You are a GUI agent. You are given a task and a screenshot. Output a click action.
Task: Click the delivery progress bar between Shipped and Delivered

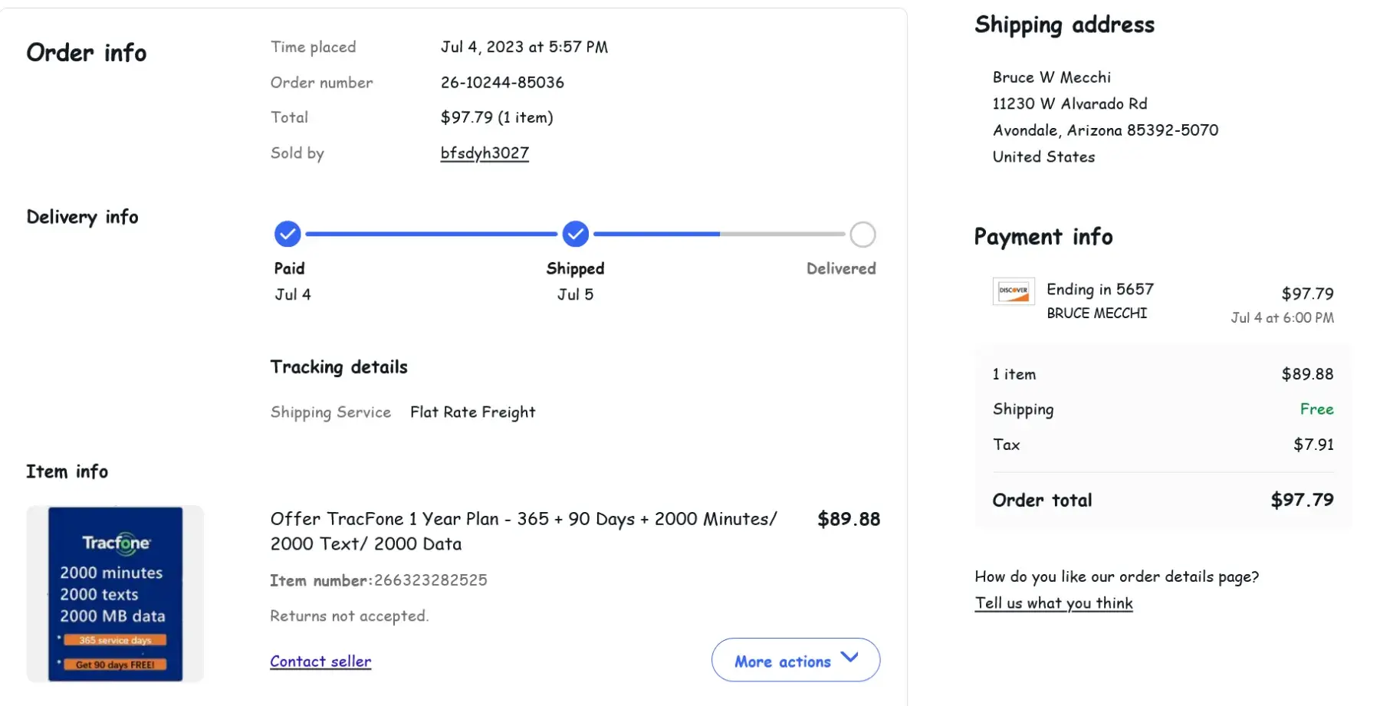tap(719, 234)
